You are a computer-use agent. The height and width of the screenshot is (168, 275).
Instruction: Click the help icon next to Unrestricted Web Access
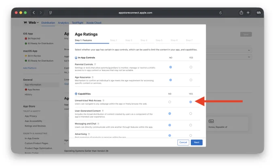(x=103, y=101)
